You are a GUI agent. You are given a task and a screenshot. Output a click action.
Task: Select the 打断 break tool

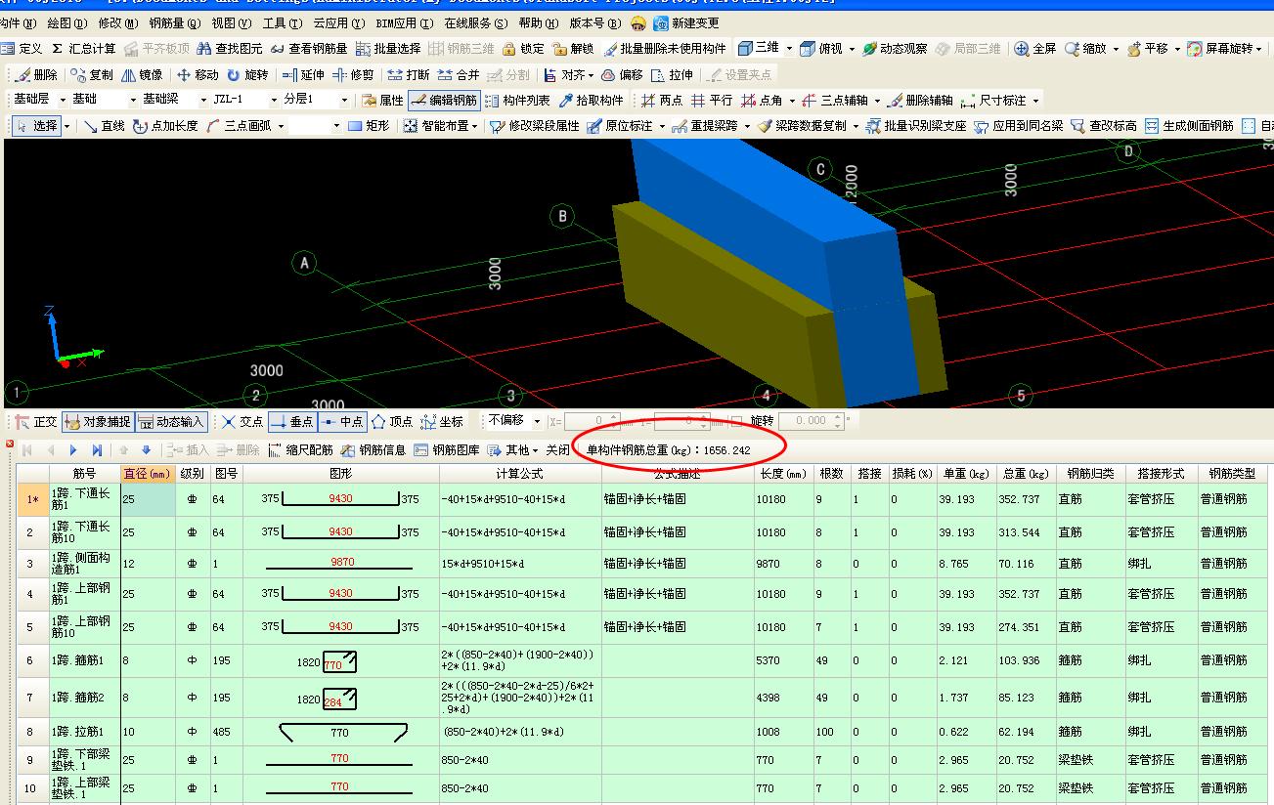[408, 74]
